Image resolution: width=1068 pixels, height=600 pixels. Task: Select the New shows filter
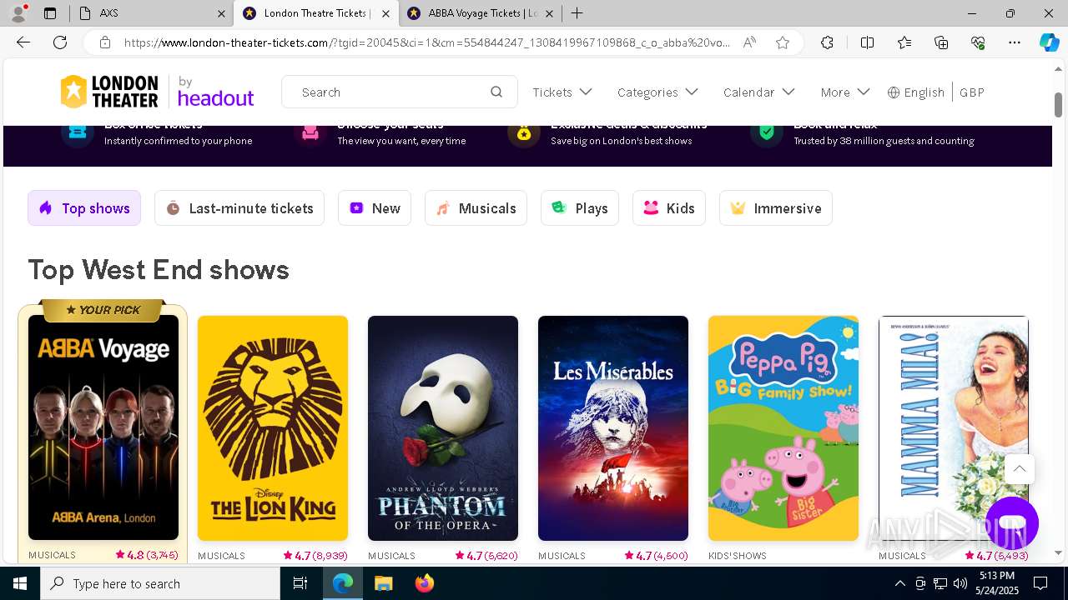[x=375, y=208]
